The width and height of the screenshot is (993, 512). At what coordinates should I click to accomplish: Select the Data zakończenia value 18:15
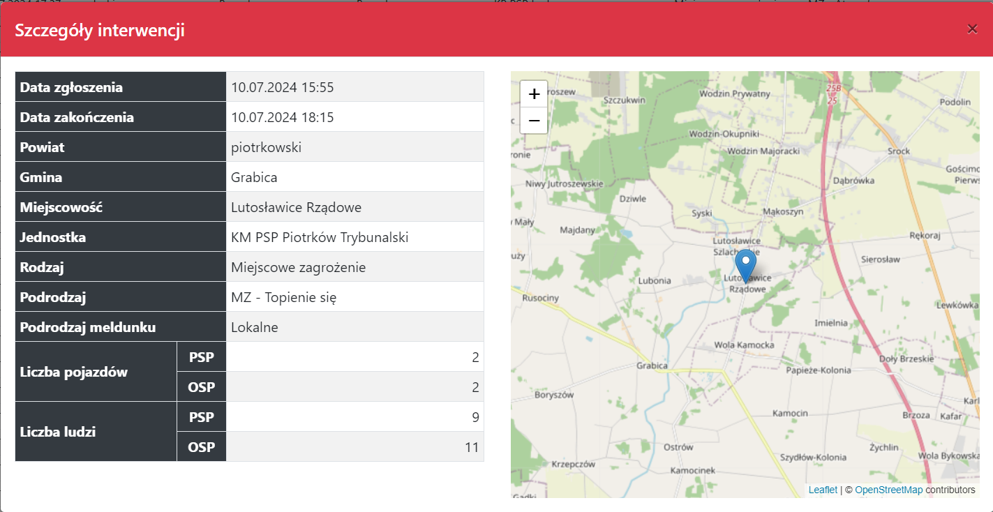tap(283, 117)
